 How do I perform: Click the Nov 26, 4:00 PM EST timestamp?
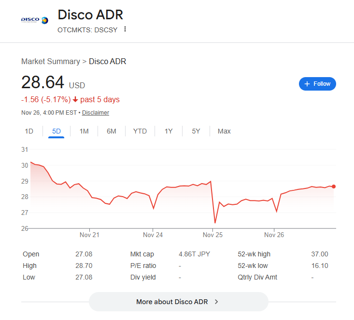tap(49, 113)
